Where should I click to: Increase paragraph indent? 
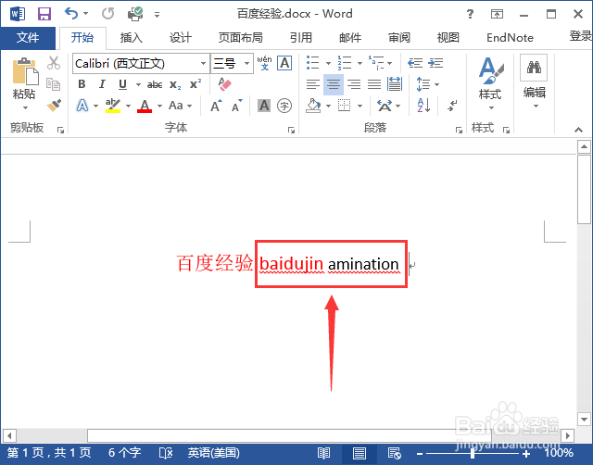pos(435,63)
